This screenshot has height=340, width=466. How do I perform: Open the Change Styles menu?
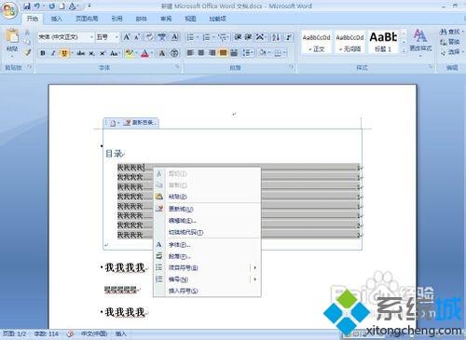point(420,43)
